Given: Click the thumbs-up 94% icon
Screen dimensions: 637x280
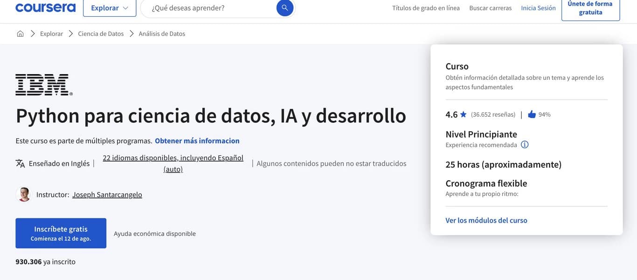Looking at the screenshot, I should click(x=532, y=114).
